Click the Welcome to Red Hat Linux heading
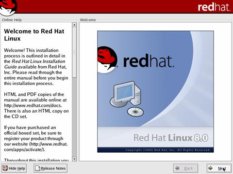 click(34, 35)
